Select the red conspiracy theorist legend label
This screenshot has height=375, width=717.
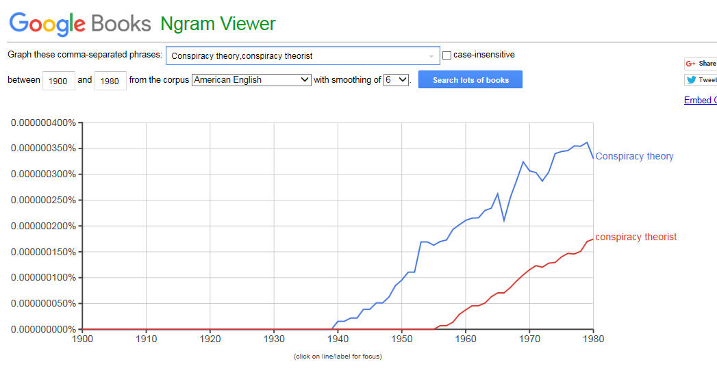[x=636, y=237]
